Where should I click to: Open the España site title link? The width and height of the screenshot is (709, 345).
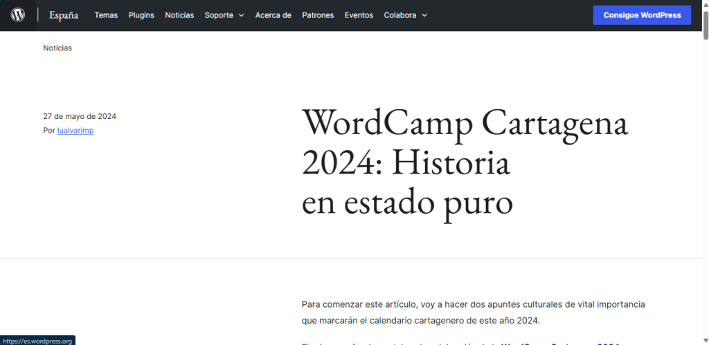point(64,15)
